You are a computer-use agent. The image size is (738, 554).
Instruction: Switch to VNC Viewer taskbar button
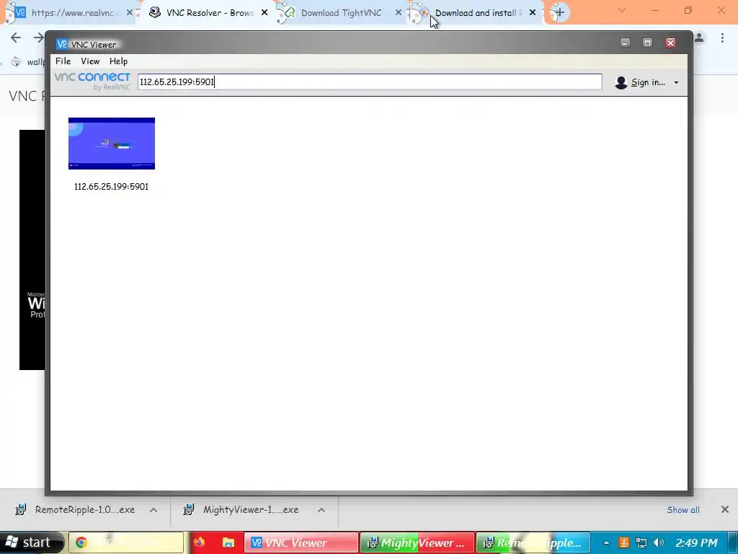point(301,542)
